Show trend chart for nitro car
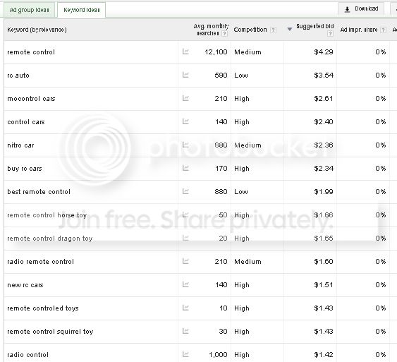Screen dimensions: 397x362 tap(185, 145)
